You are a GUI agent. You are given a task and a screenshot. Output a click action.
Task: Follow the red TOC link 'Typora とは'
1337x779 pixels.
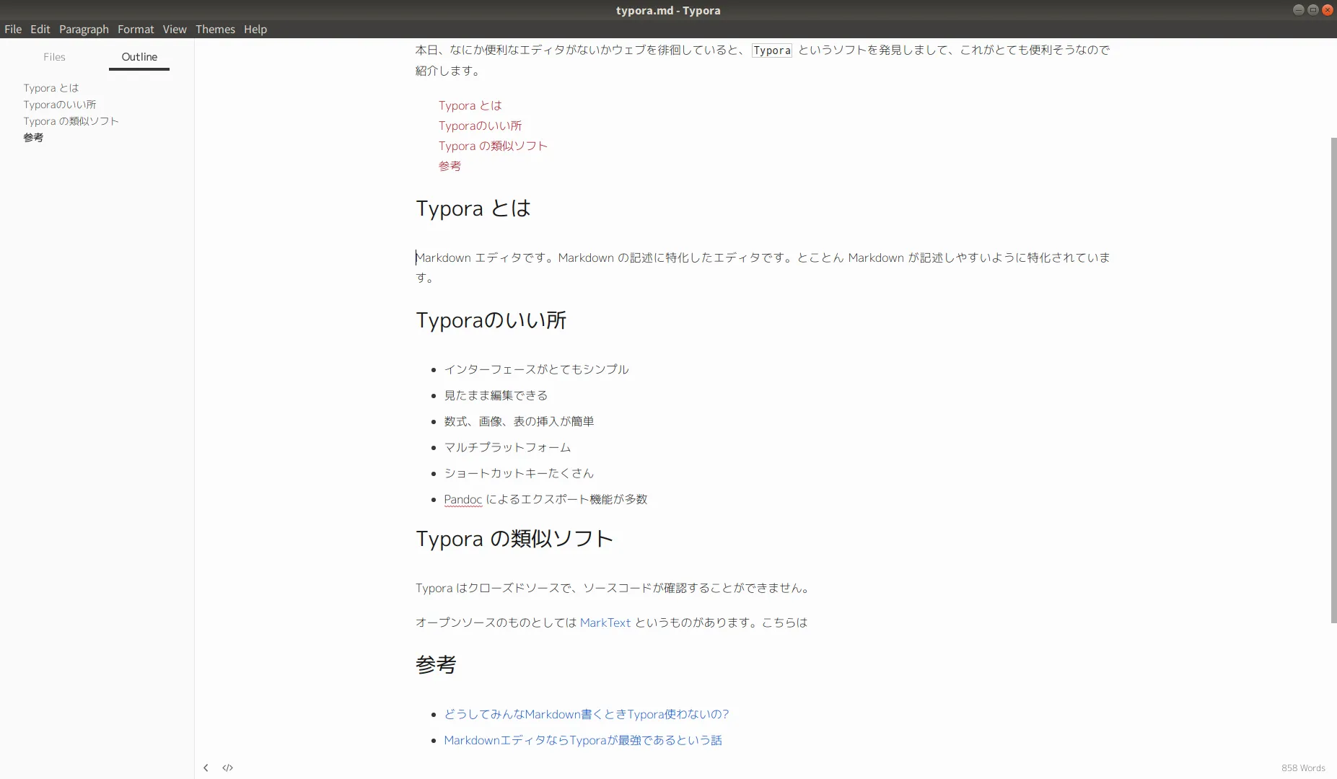pyautogui.click(x=470, y=105)
